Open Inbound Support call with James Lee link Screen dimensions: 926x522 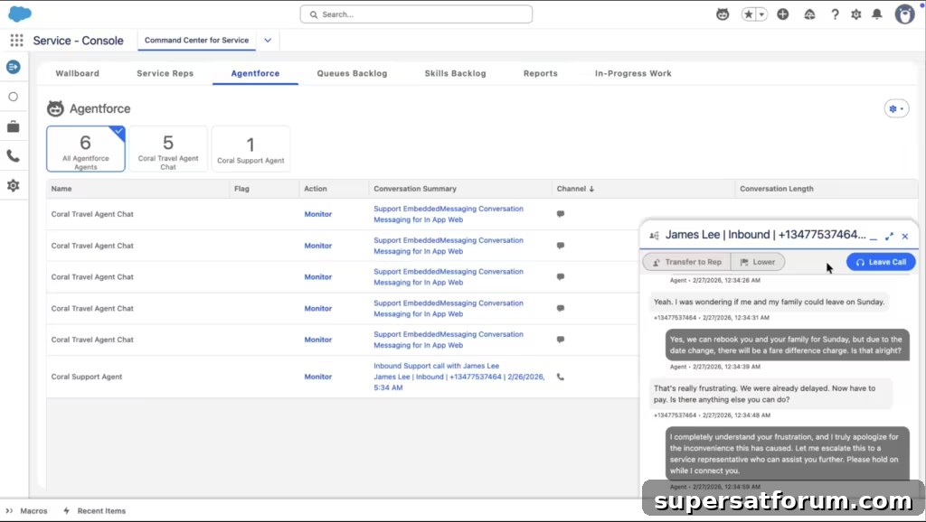click(436, 366)
